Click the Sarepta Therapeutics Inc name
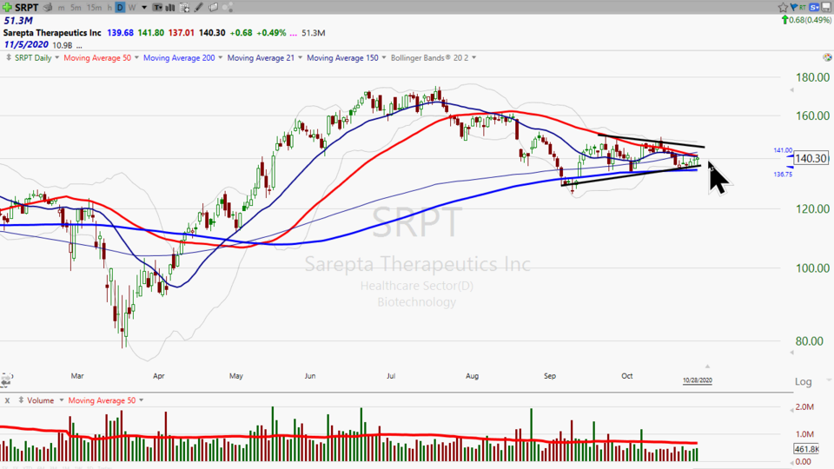Screen dimensions: 834x469 tap(52, 32)
